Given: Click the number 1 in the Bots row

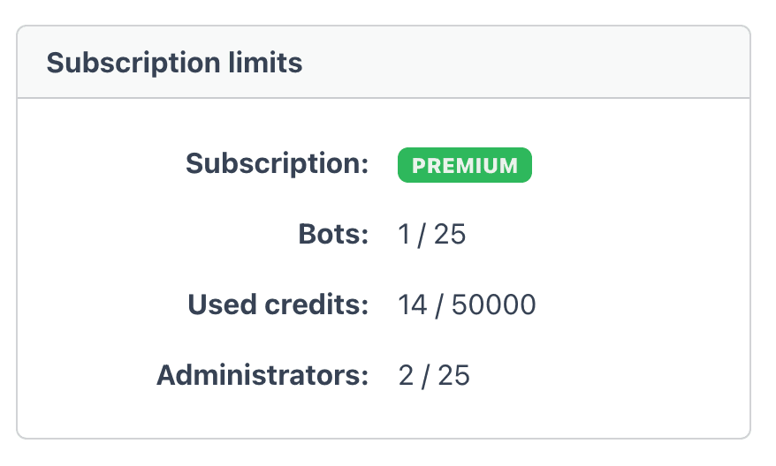Looking at the screenshot, I should click(x=405, y=235).
